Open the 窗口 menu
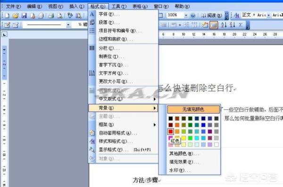283x187 pixels. point(161,7)
